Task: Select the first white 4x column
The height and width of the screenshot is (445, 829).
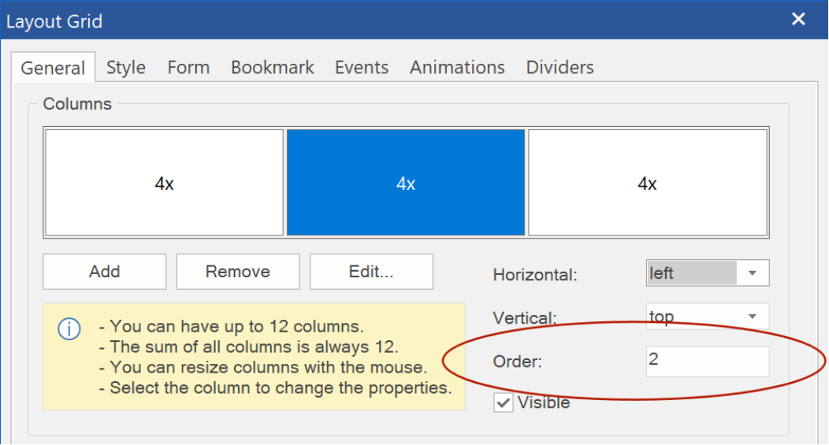Action: coord(165,183)
